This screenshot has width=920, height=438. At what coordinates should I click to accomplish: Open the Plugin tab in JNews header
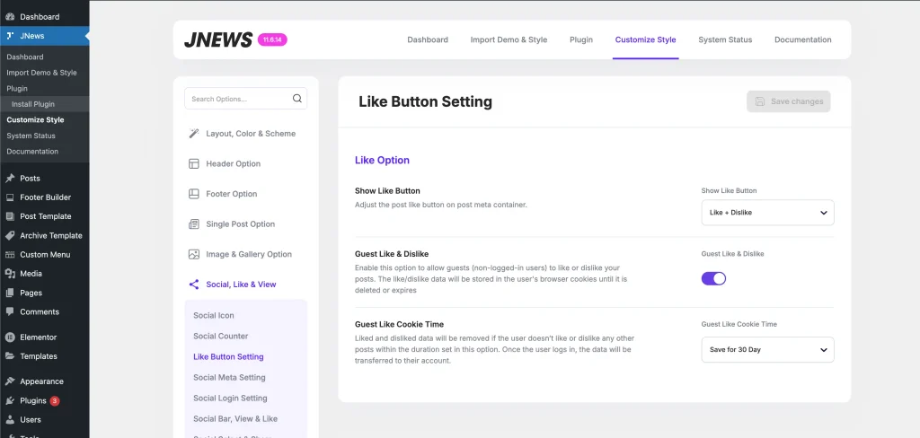(x=581, y=39)
